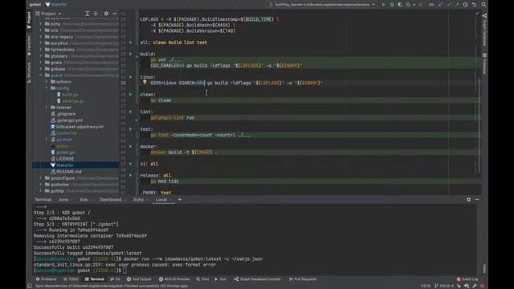514x289 pixels.
Task: Open the search everywhere magnifier icon
Action: (483, 5)
